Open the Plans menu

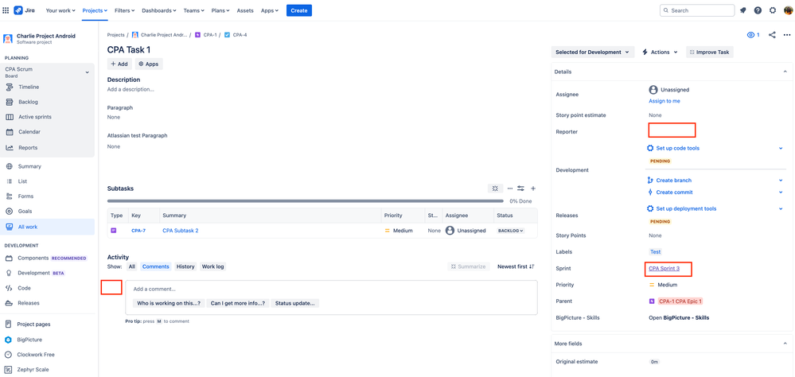220,10
